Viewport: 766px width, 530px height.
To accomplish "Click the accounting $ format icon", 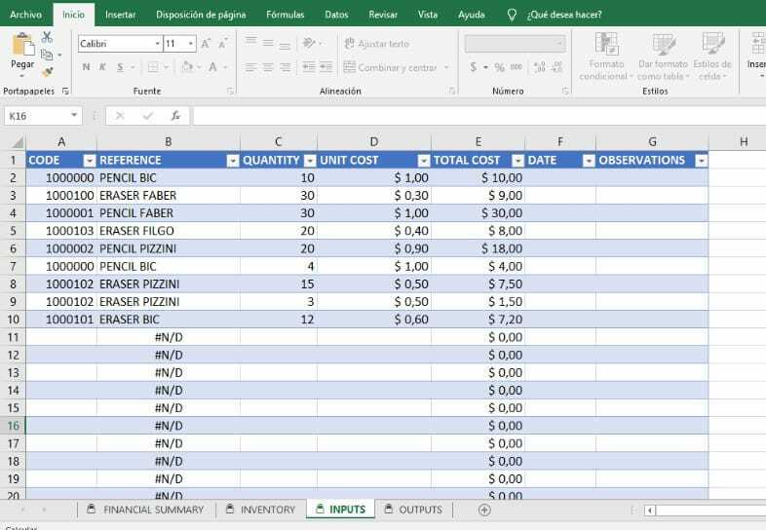I will point(474,67).
